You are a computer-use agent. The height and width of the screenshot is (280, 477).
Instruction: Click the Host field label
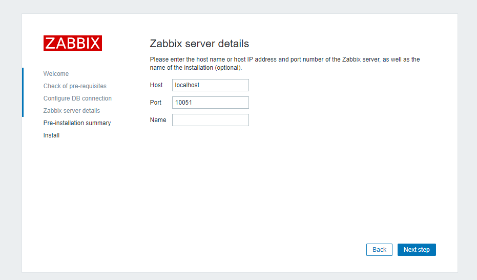(156, 85)
